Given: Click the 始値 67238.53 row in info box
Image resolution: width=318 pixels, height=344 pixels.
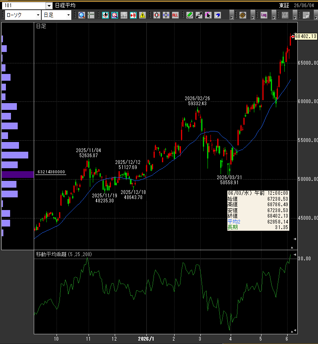Looking at the screenshot, I should (x=258, y=199).
